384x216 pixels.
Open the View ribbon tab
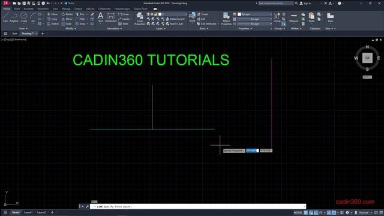pos(55,9)
